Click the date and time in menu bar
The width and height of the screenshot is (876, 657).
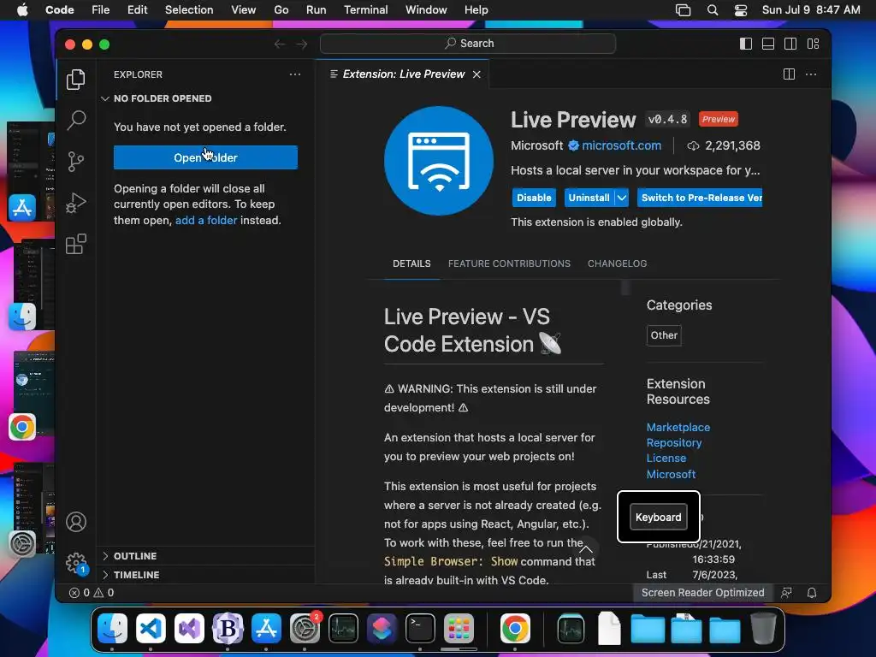click(811, 10)
